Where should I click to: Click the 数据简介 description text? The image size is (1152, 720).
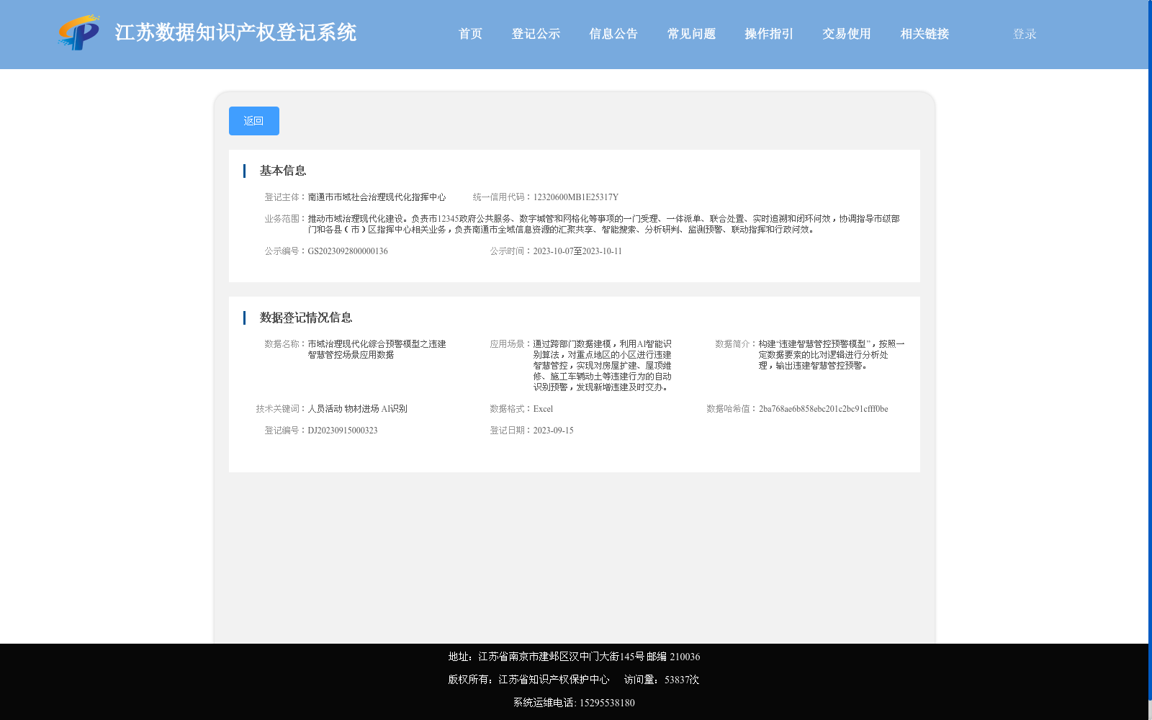point(832,355)
